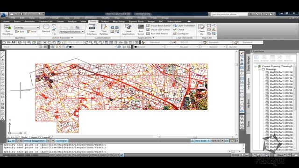Collapse the Current Drawing tree node
This screenshot has width=299, height=168.
pyautogui.click(x=256, y=66)
